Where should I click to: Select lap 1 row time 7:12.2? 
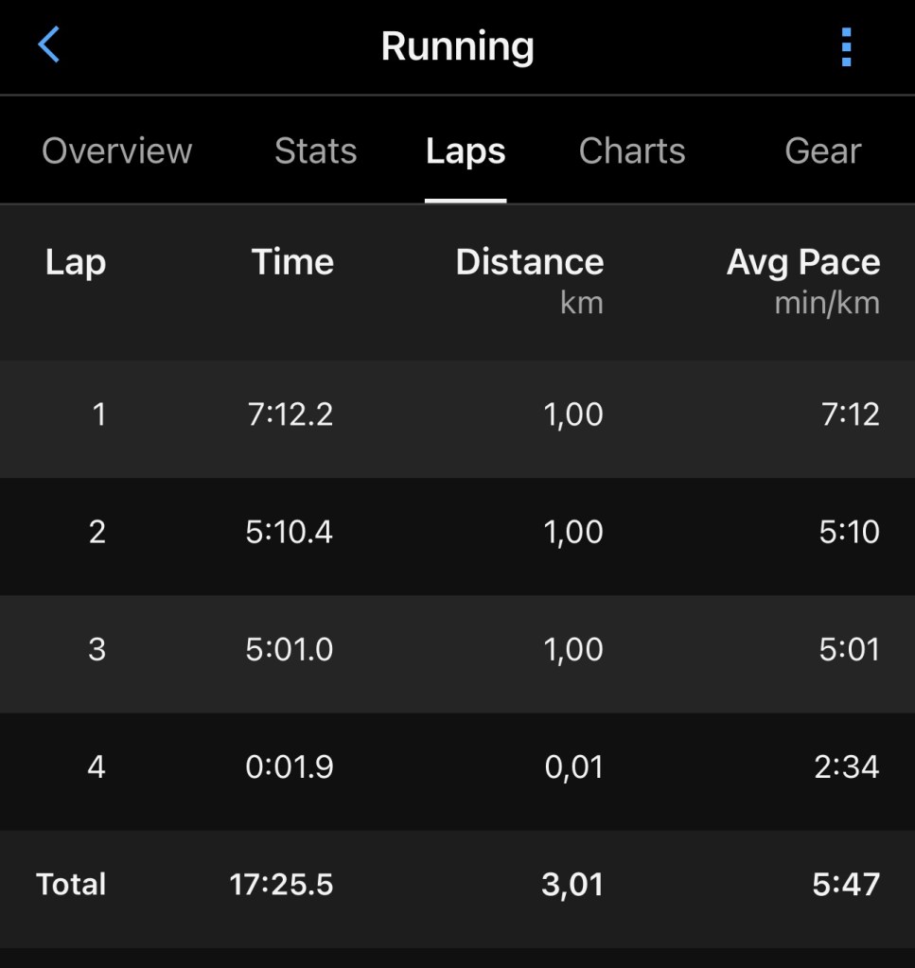(290, 414)
